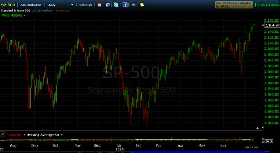The height and width of the screenshot is (153, 280).
Task: Click the Jun label on time axis
Action: click(x=223, y=145)
